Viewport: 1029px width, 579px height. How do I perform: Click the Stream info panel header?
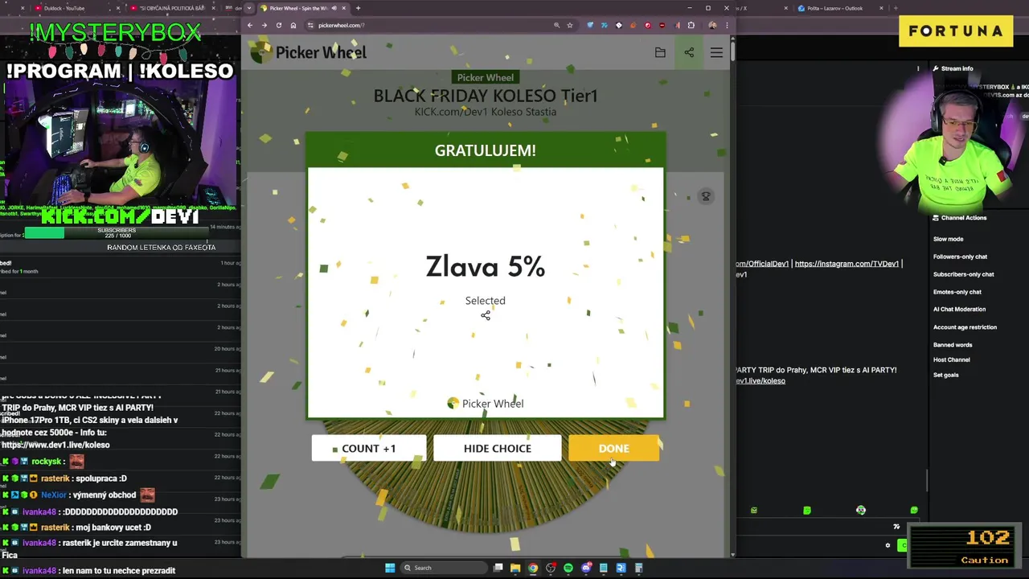(953, 68)
